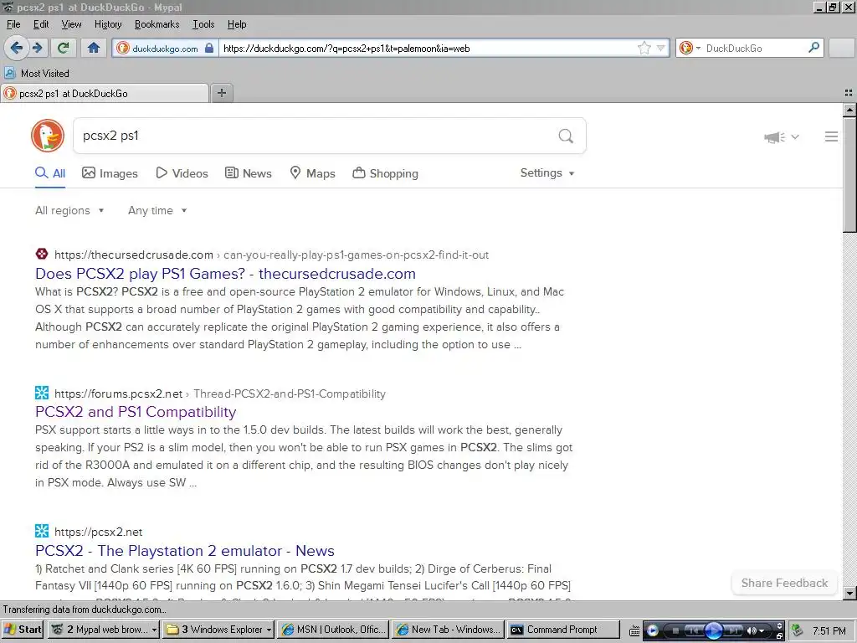
Task: Submit search with the page magnifier icon
Action: click(x=566, y=136)
